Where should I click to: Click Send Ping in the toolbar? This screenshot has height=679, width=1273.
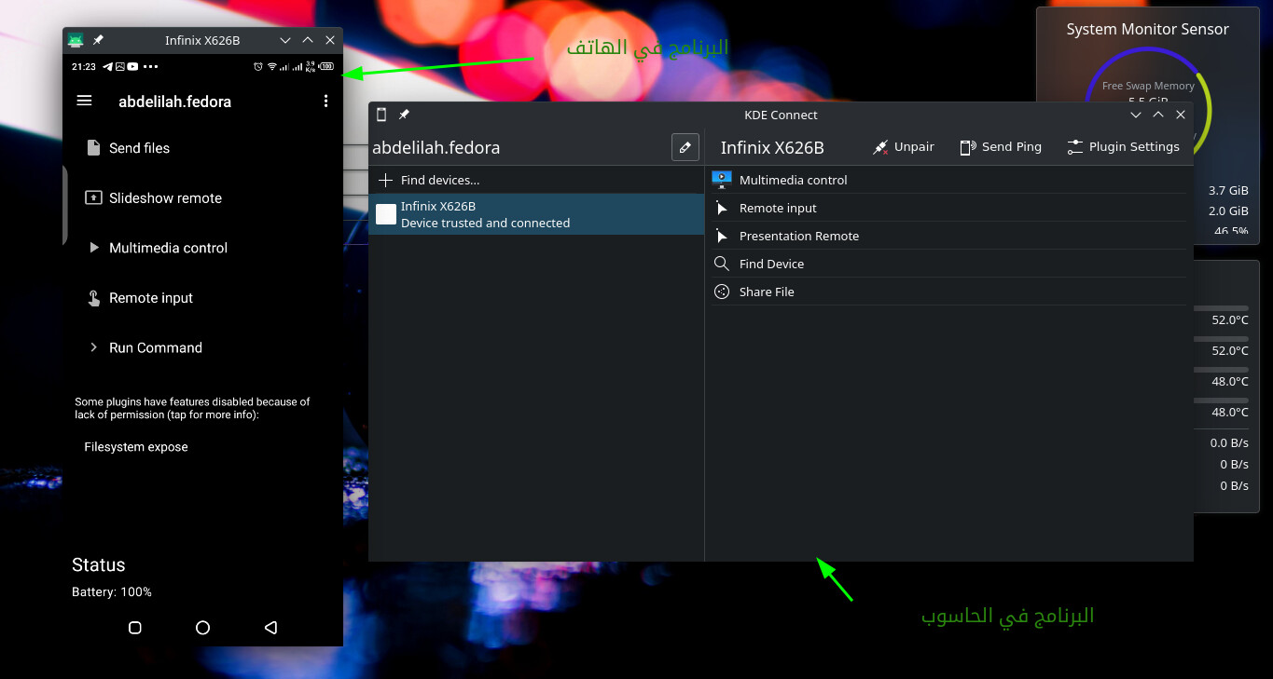click(1001, 147)
